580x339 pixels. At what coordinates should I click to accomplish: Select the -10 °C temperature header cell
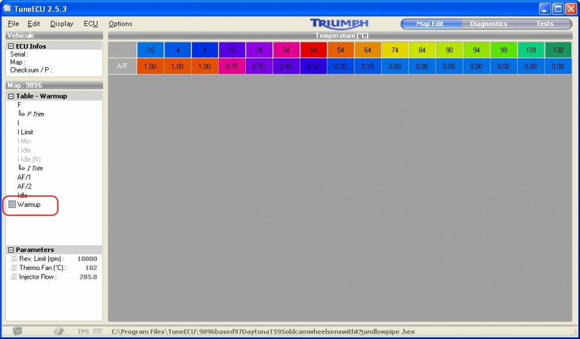(150, 50)
